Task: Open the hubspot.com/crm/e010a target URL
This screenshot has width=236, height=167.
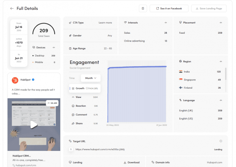Action: (100, 149)
